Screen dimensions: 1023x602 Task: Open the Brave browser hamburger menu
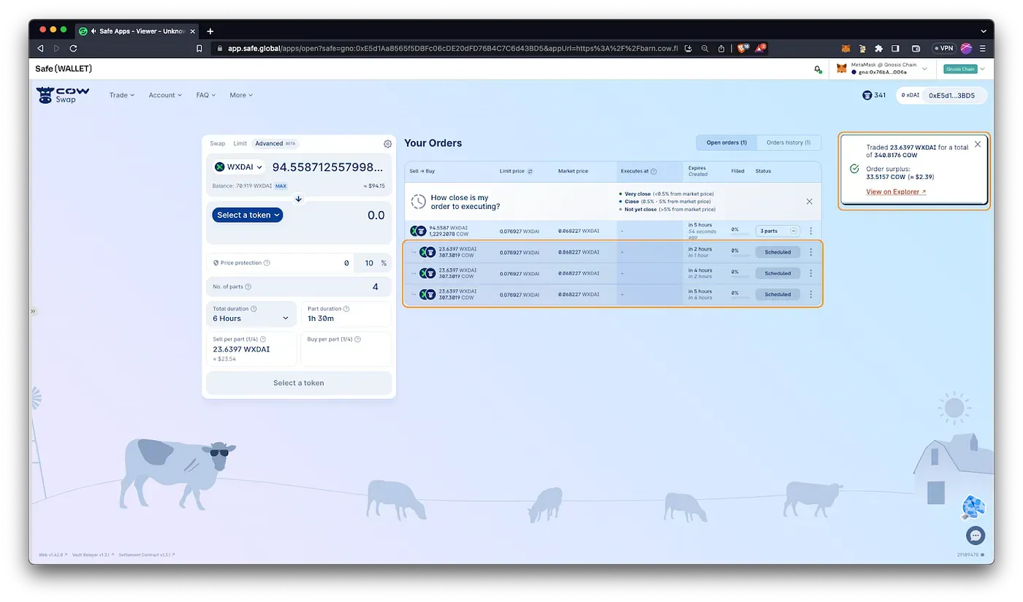(x=983, y=48)
